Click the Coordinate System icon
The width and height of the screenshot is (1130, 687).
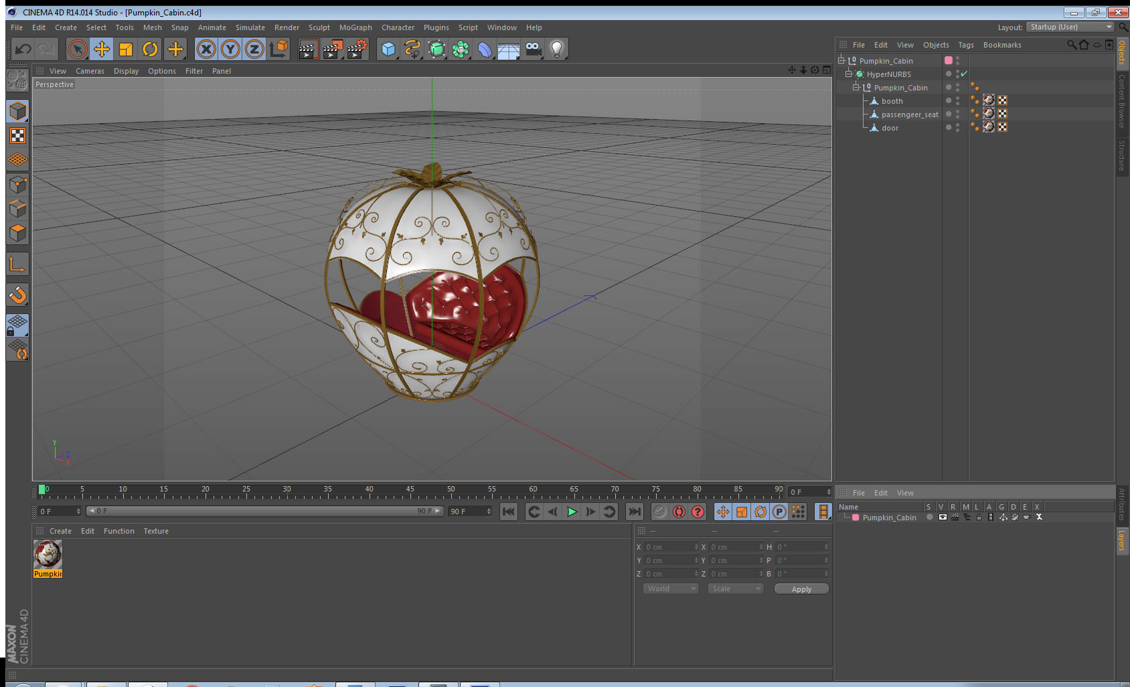[x=278, y=49]
